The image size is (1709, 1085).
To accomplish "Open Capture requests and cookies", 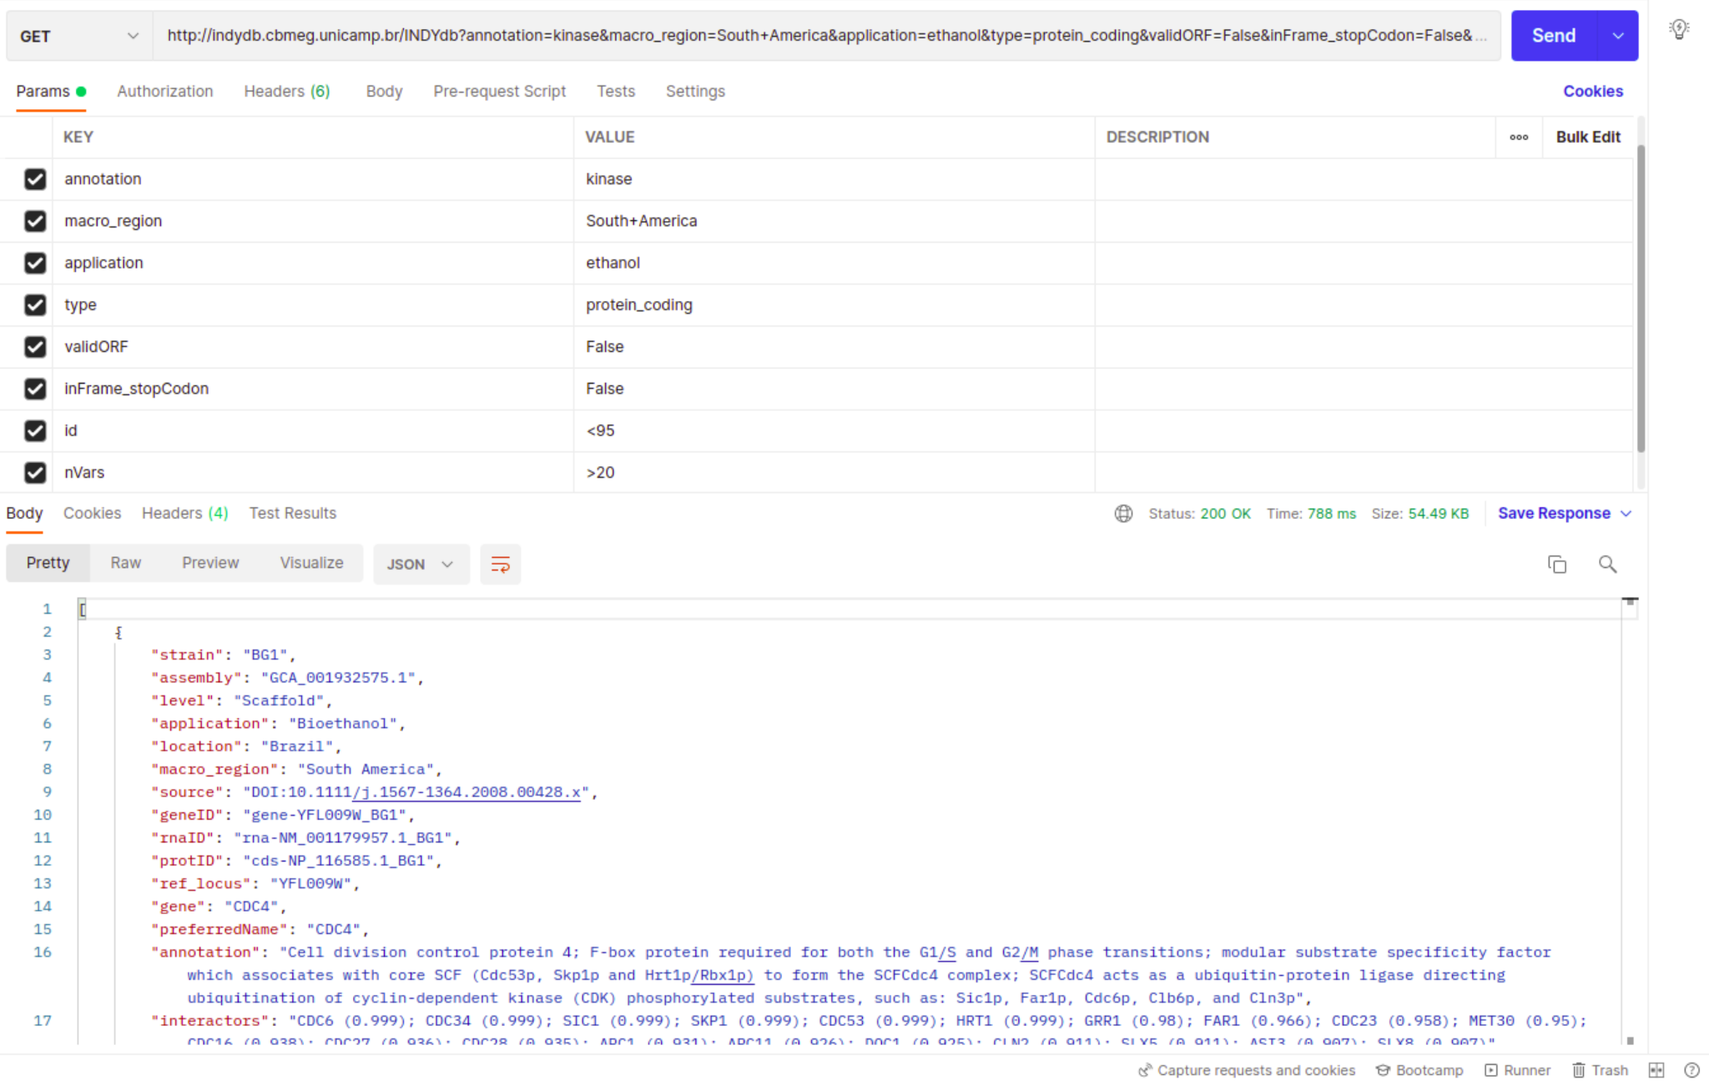I will coord(1247,1070).
